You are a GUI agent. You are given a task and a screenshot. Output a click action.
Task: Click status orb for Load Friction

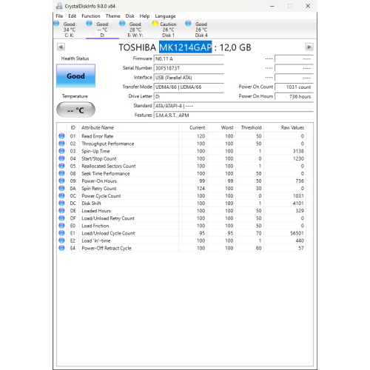(x=61, y=226)
